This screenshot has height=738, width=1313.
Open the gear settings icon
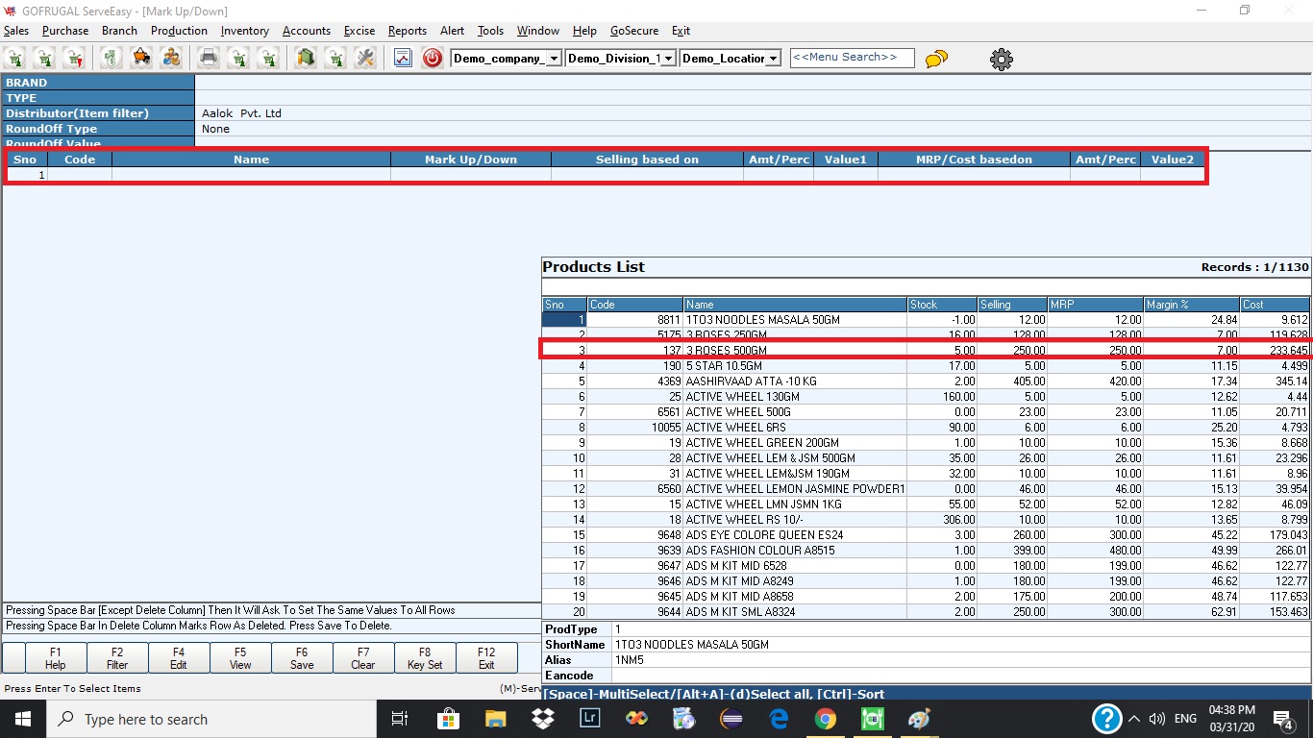(1001, 60)
